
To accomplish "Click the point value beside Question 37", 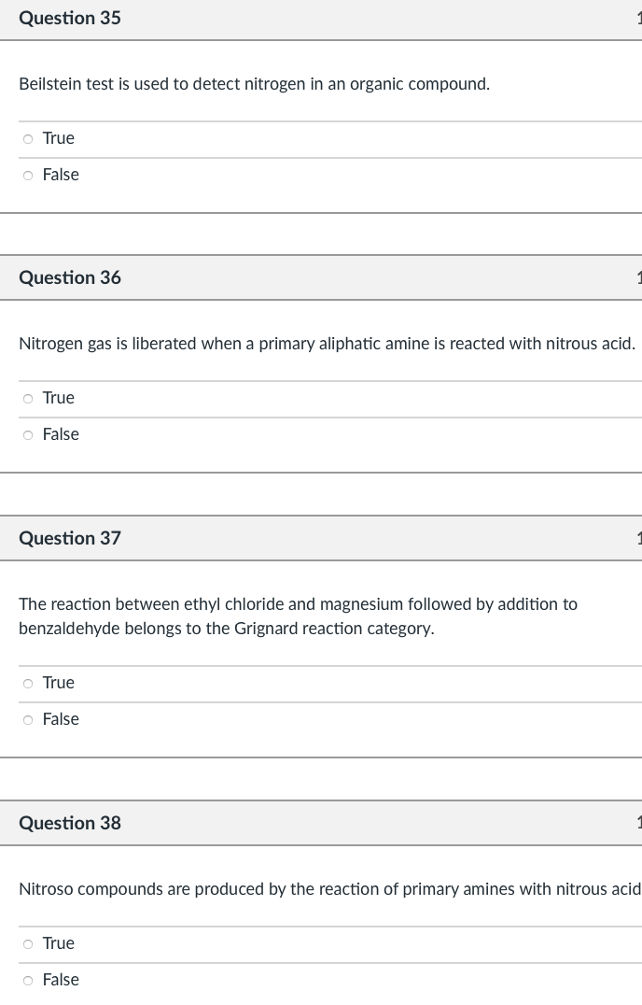I will pyautogui.click(x=639, y=538).
